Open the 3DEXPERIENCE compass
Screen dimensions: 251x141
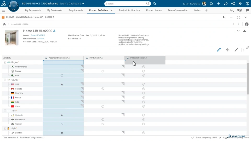tap(14, 6)
